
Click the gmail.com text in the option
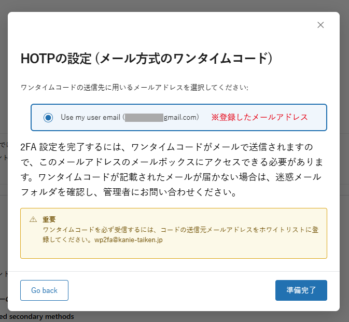181,117
